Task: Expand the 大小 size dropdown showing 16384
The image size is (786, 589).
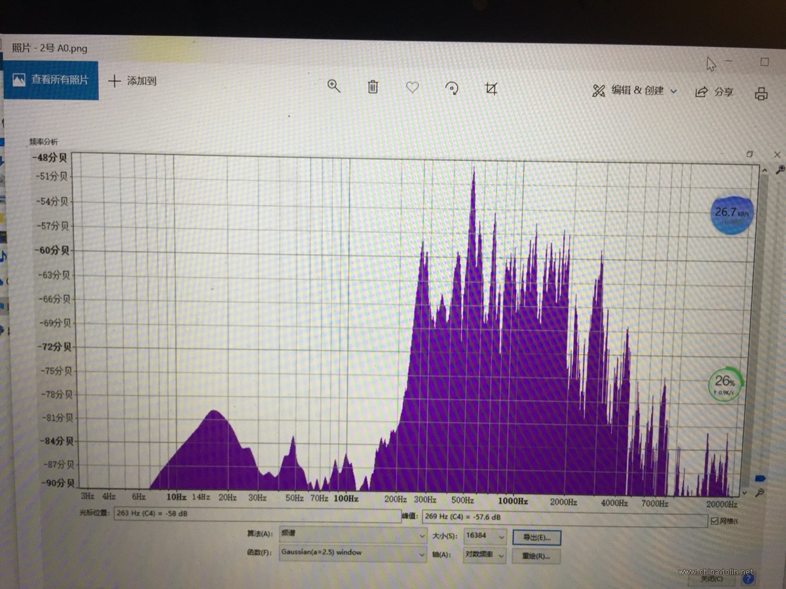Action: pyautogui.click(x=485, y=536)
